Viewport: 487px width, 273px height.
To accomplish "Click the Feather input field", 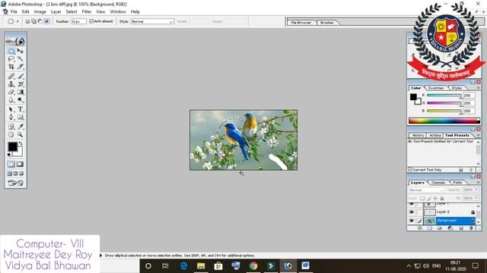I will pyautogui.click(x=79, y=21).
